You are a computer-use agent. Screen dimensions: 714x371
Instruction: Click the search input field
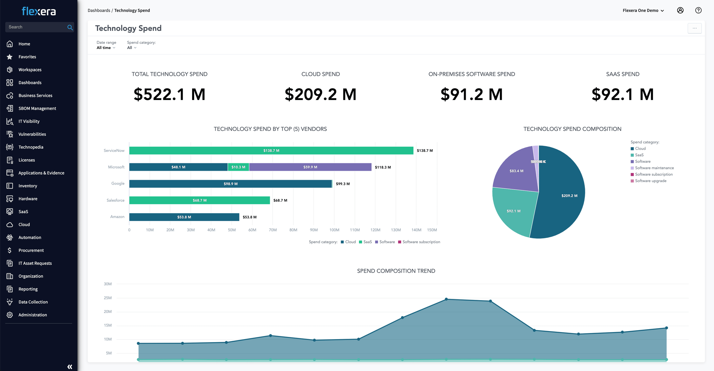(x=40, y=26)
